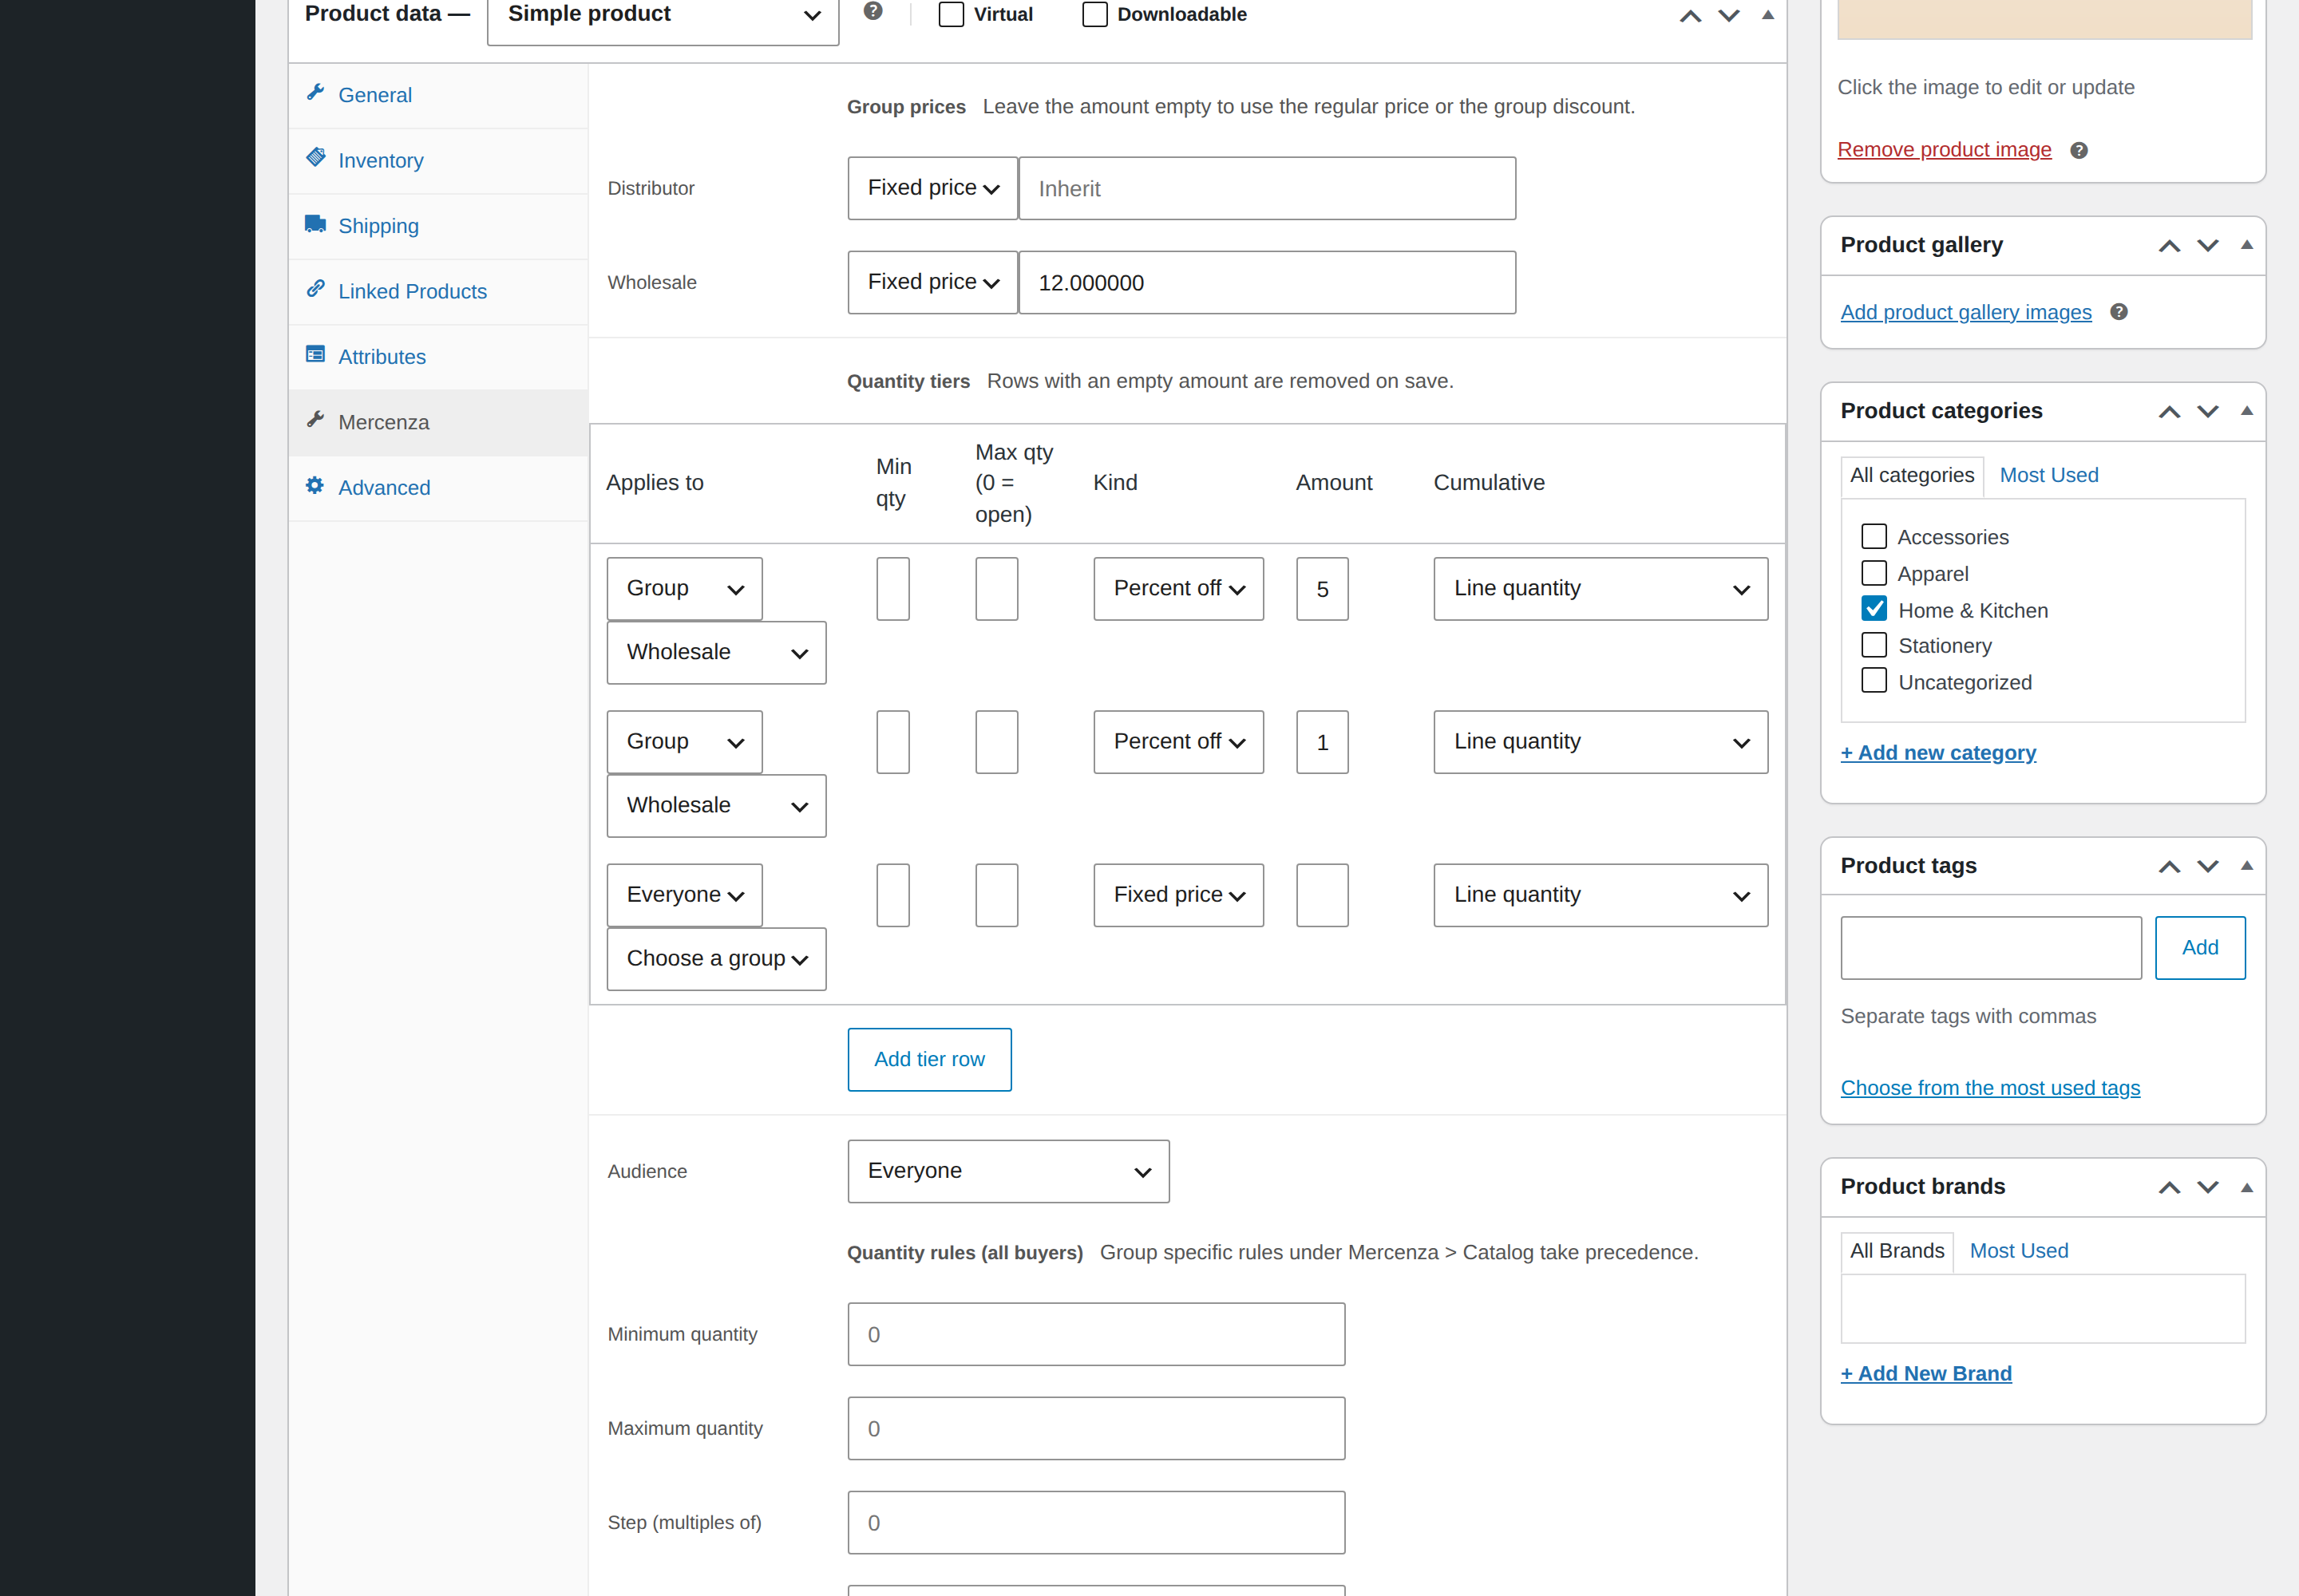Click Remove product image link
The height and width of the screenshot is (1596, 2299).
[x=1944, y=150]
